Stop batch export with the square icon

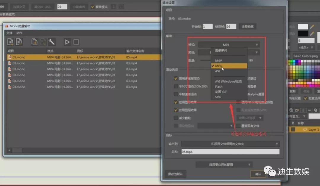pos(76,42)
